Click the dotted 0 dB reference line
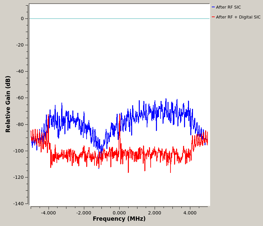Image resolution: width=263 pixels, height=226 pixels. tap(99, 18)
